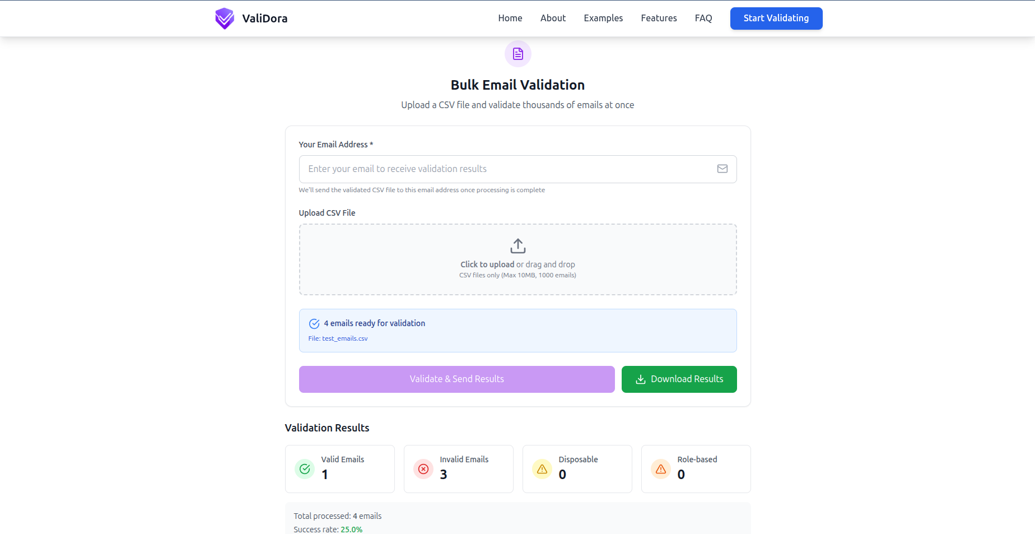Image resolution: width=1035 pixels, height=534 pixels.
Task: Click the blue checkmark icon beside ready emails message
Action: pyautogui.click(x=314, y=323)
